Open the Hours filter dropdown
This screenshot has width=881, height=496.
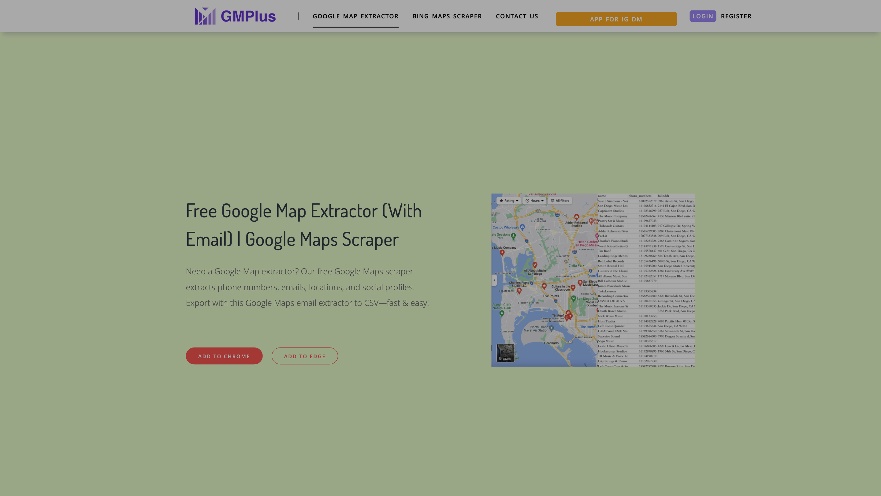point(534,201)
